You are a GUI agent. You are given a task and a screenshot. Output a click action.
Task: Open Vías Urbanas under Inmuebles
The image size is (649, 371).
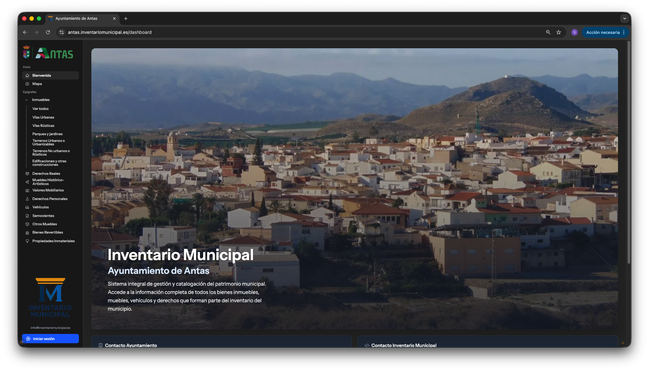click(x=43, y=117)
